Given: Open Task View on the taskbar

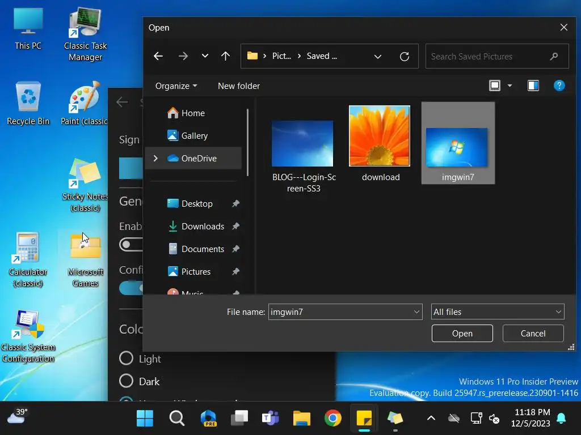Looking at the screenshot, I should coord(239,418).
